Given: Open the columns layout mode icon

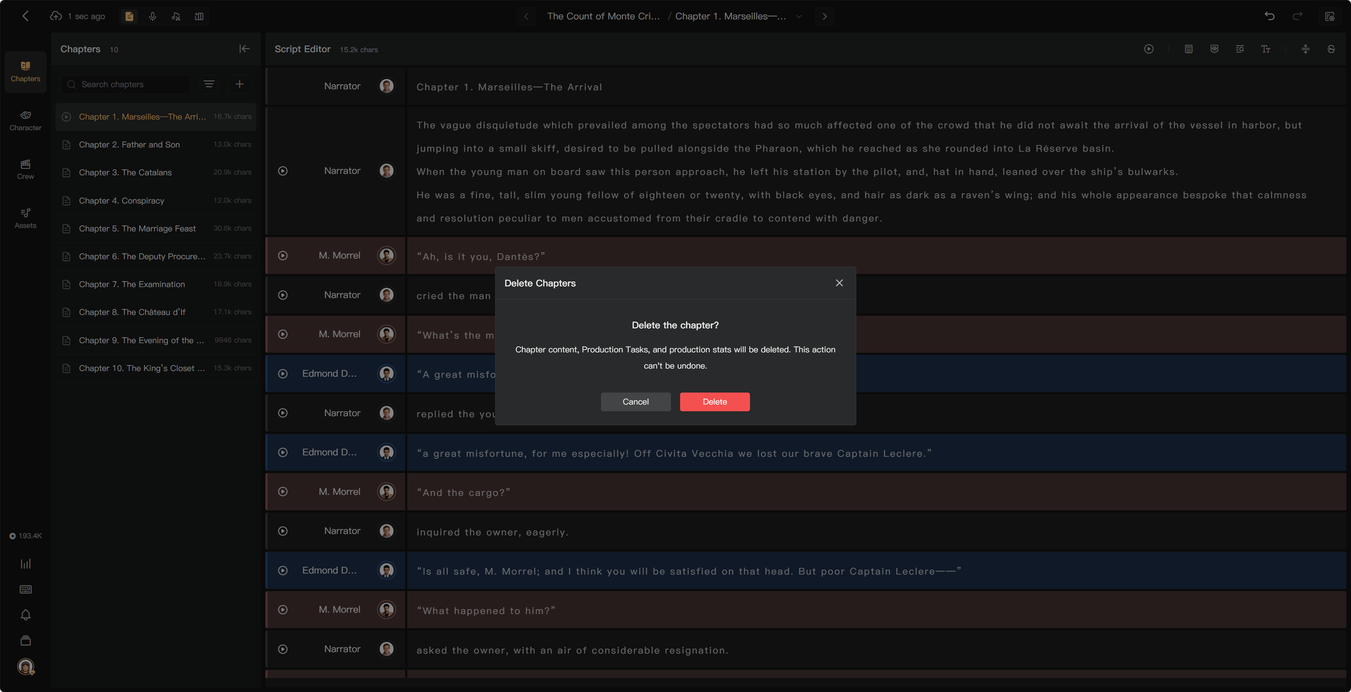Looking at the screenshot, I should (x=199, y=16).
